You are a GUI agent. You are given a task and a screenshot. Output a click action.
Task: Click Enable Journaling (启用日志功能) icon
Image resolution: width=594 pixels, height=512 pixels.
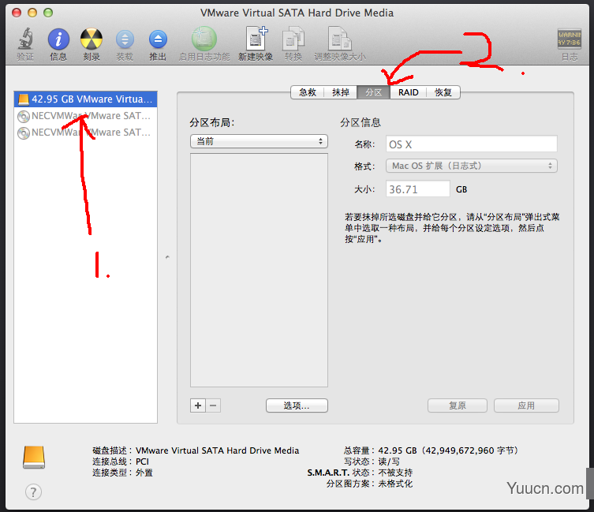204,39
